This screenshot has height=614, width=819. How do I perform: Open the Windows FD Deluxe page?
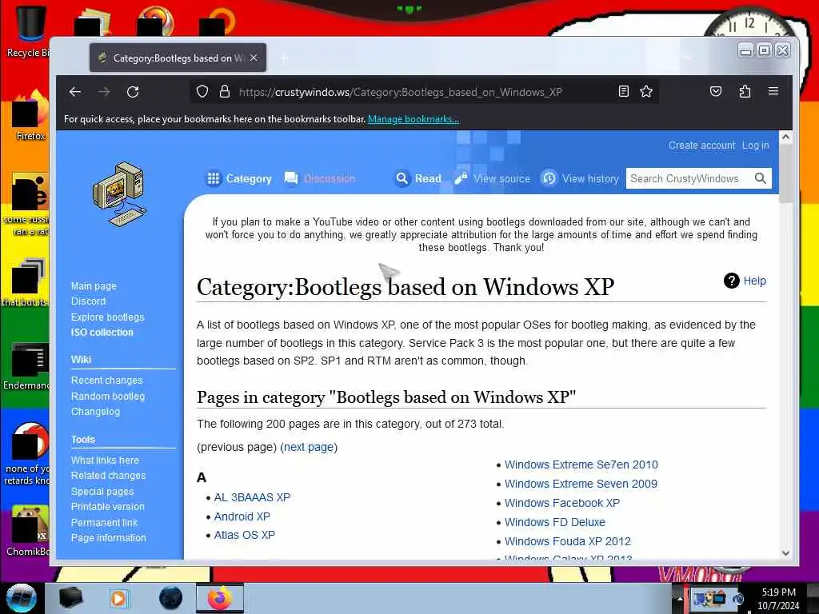555,522
